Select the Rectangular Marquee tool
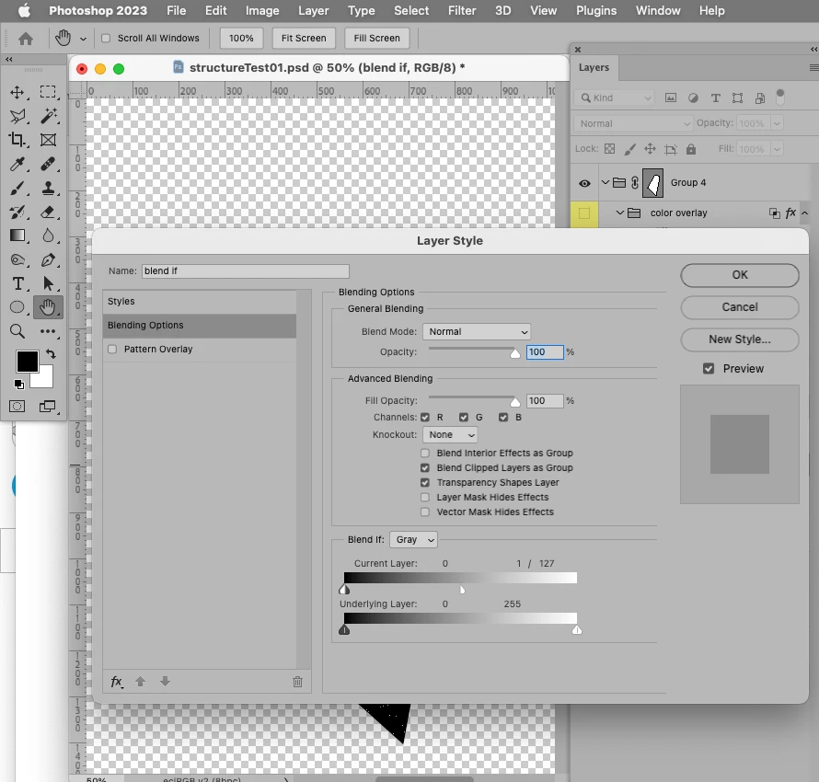This screenshot has width=819, height=782. pos(48,92)
